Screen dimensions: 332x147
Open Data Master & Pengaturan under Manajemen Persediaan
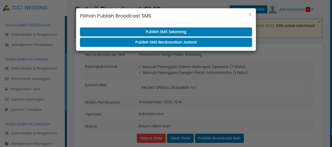point(34,34)
